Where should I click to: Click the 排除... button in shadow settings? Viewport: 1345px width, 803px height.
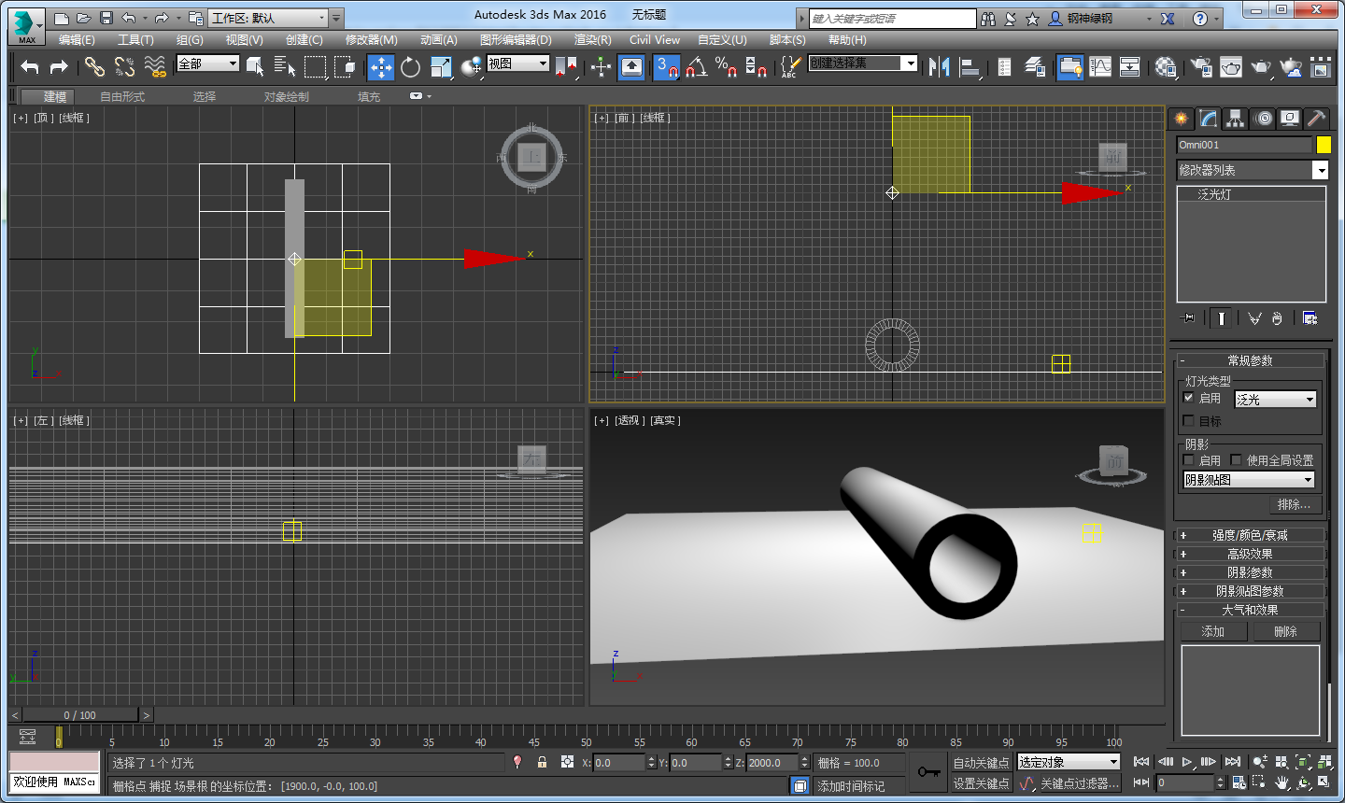[x=1295, y=504]
